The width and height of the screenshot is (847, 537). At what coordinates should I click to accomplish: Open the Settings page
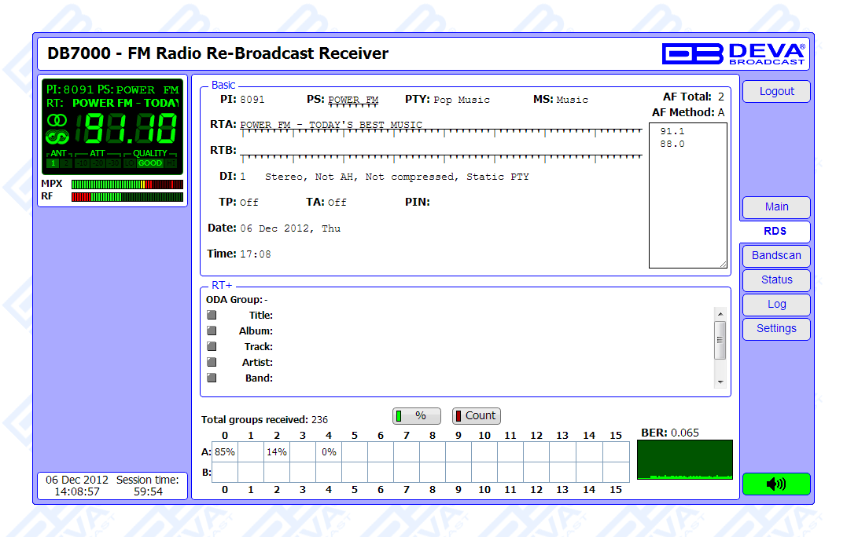pyautogui.click(x=775, y=329)
